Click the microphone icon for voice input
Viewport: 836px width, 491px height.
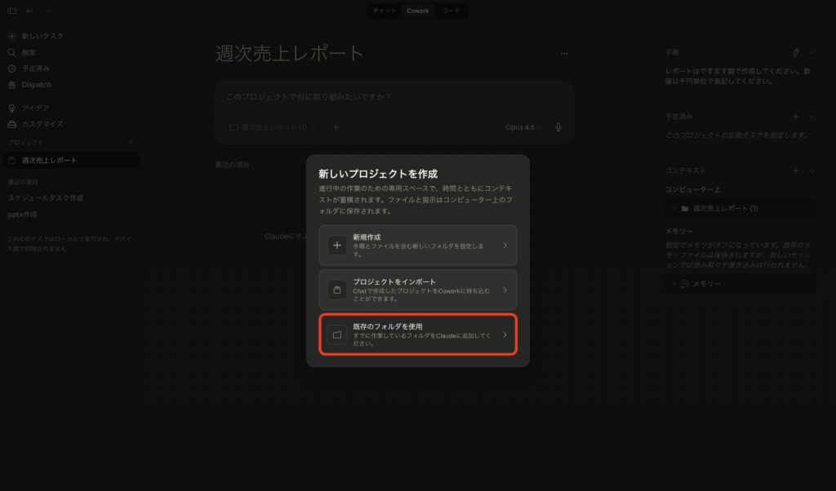coord(558,127)
